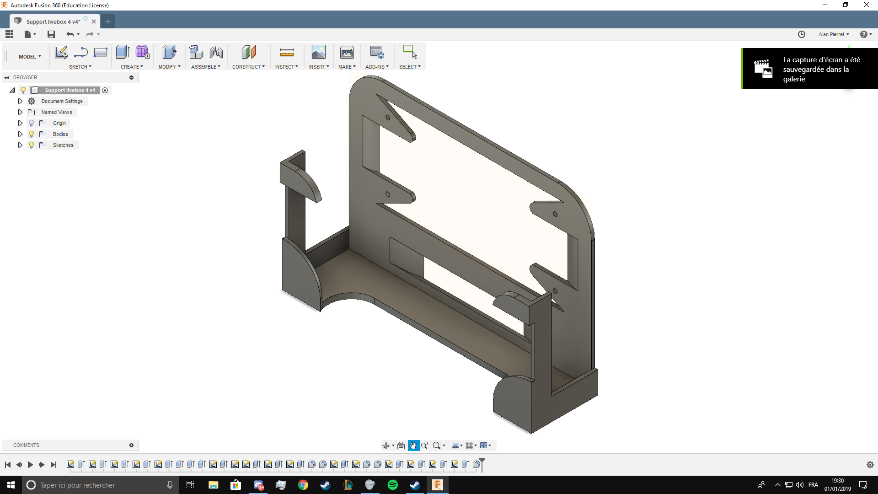Activate the Measure tool
This screenshot has width=878, height=494.
[287, 53]
